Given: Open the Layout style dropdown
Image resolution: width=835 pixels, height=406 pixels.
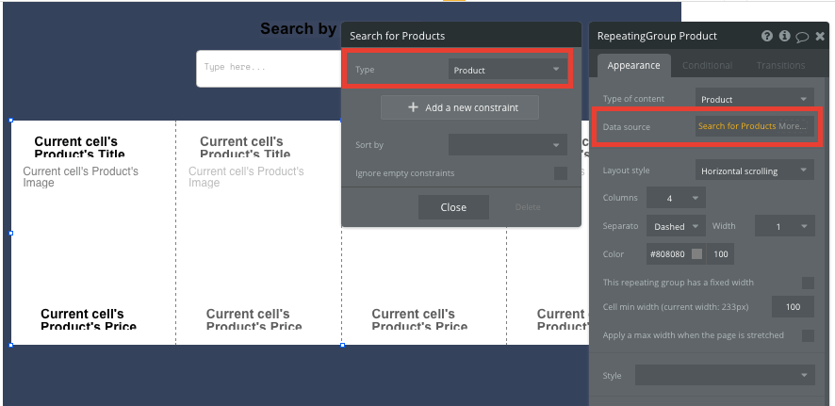Looking at the screenshot, I should [754, 171].
